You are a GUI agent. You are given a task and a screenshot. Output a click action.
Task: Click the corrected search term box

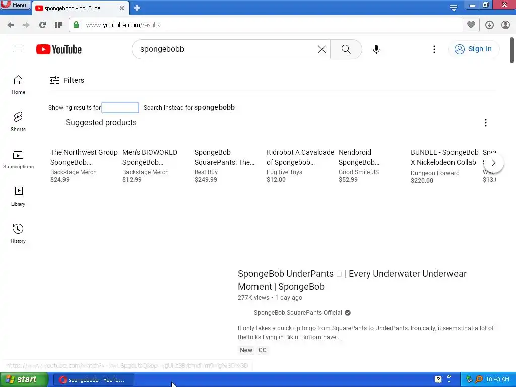120,108
